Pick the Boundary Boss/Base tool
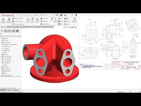The width and height of the screenshot is (141, 106). pyautogui.click(x=18, y=24)
